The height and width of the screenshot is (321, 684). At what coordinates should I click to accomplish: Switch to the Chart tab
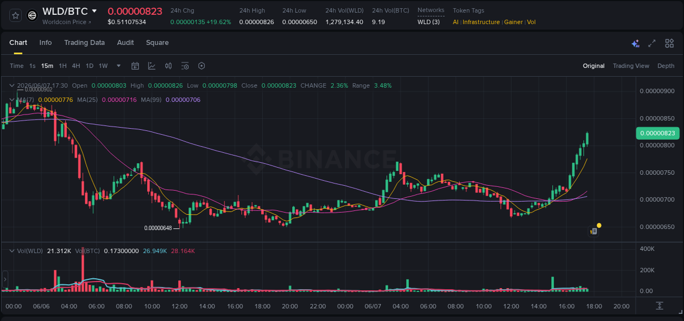18,43
